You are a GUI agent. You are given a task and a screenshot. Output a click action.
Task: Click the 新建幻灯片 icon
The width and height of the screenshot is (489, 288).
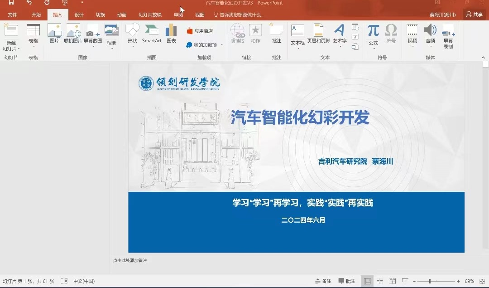click(11, 30)
